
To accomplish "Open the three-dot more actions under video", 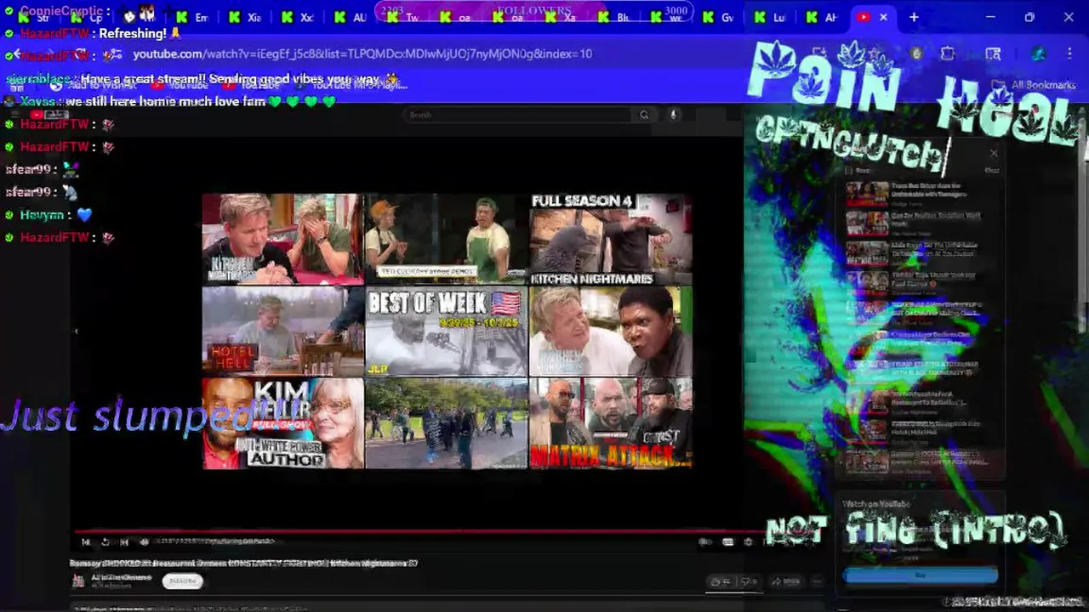I will (818, 581).
